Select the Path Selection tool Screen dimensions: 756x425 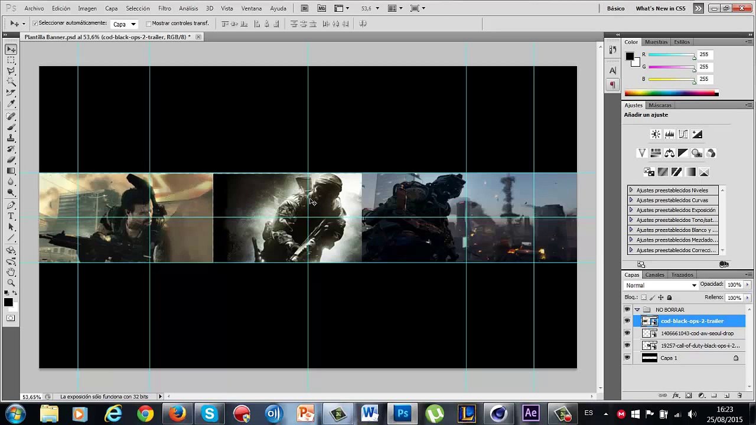[x=11, y=227]
